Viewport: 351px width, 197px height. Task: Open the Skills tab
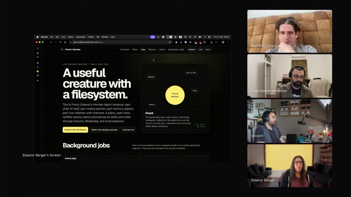[135, 50]
